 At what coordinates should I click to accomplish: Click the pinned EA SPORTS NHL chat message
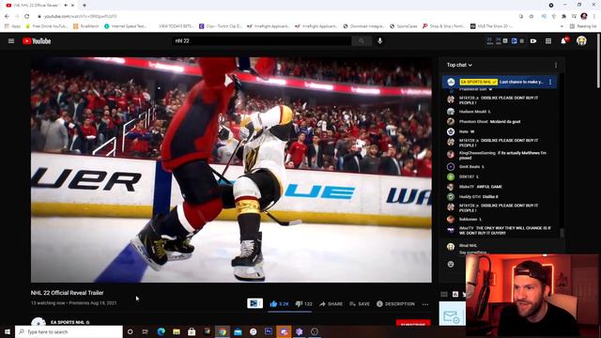pyautogui.click(x=500, y=82)
